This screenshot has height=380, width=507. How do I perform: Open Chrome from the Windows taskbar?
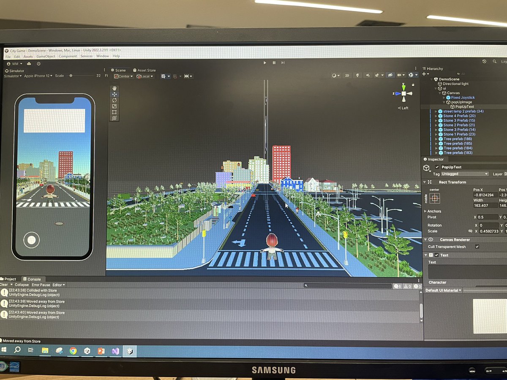[73, 350]
